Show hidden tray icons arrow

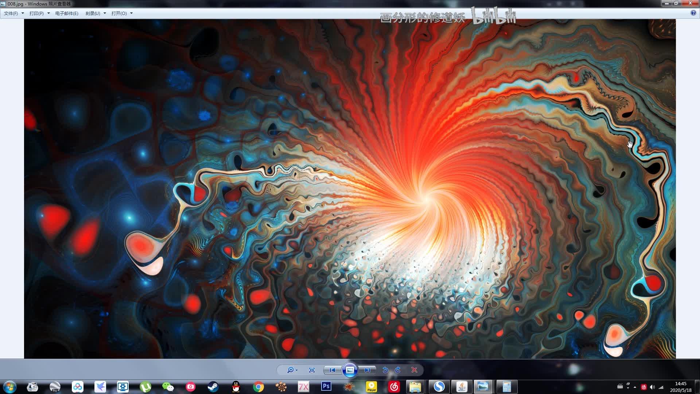click(x=635, y=387)
